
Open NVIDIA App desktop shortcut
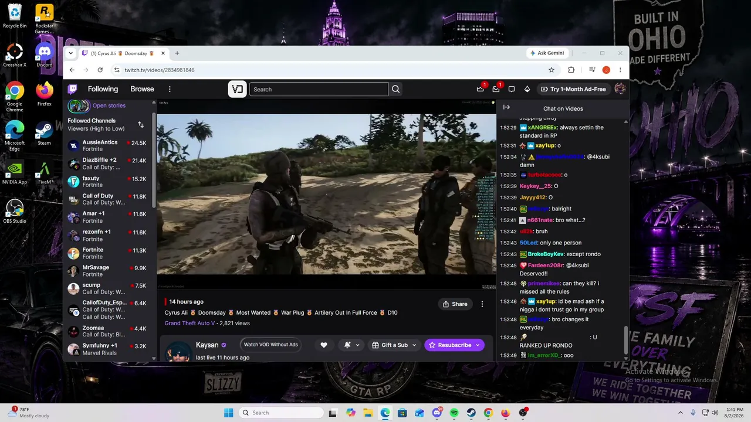(15, 173)
